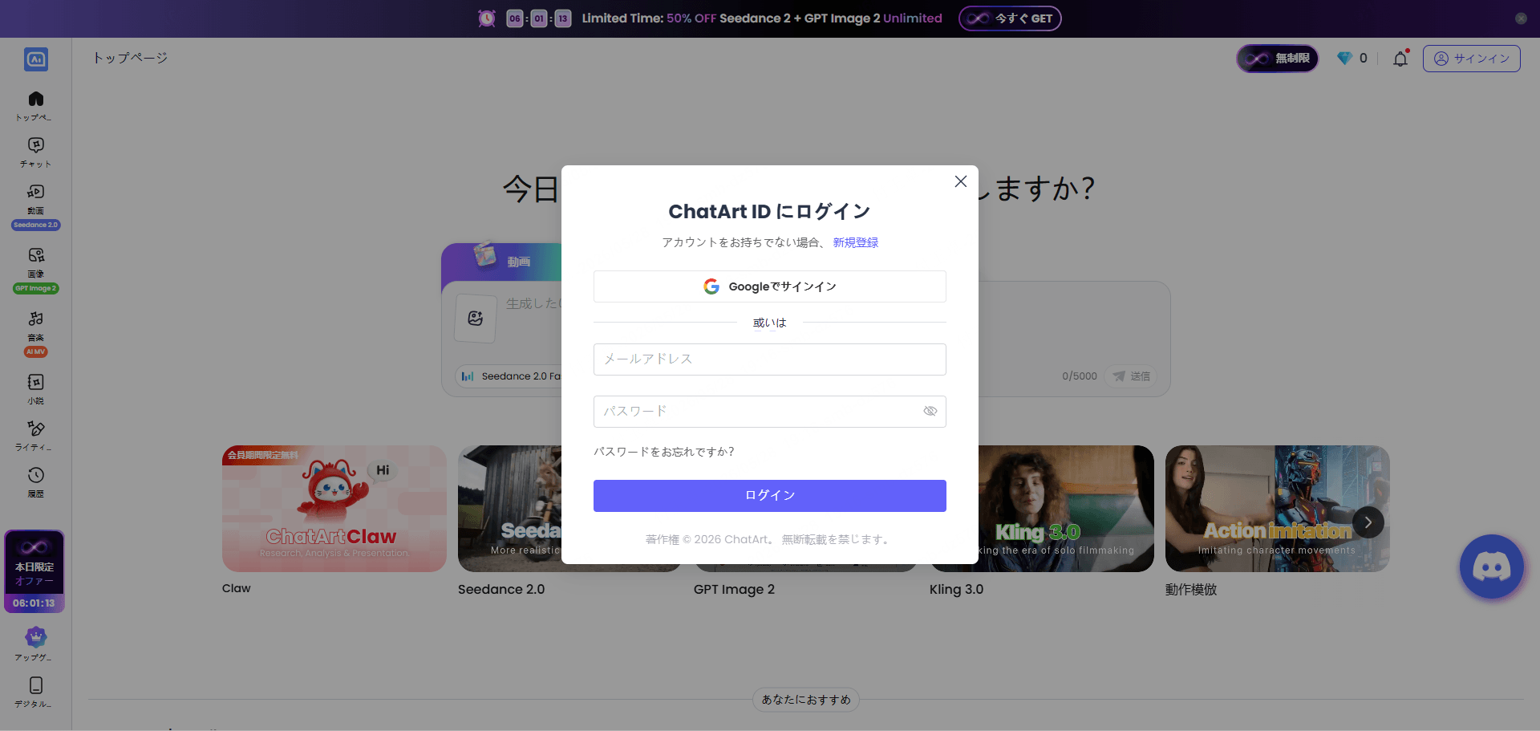The width and height of the screenshot is (1540, 731).
Task: Open the Kling 3.0 thumbnail card
Action: pos(1066,509)
